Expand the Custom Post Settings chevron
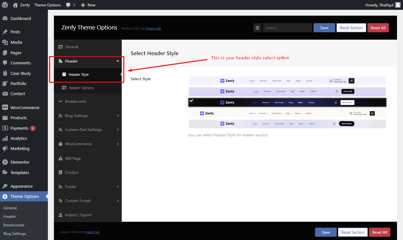The image size is (403, 240). (x=118, y=130)
